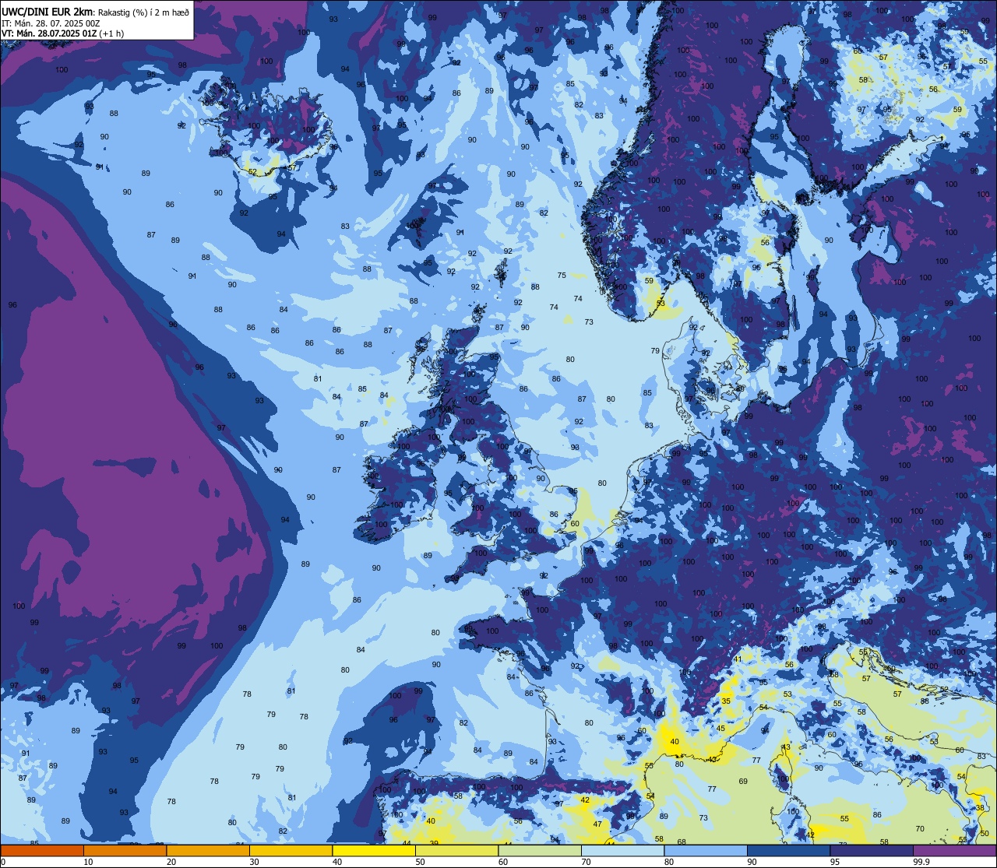Viewport: 997px width, 868px height.
Task: Click the 0–10 dark orange legend swatch
Action: [x=42, y=851]
